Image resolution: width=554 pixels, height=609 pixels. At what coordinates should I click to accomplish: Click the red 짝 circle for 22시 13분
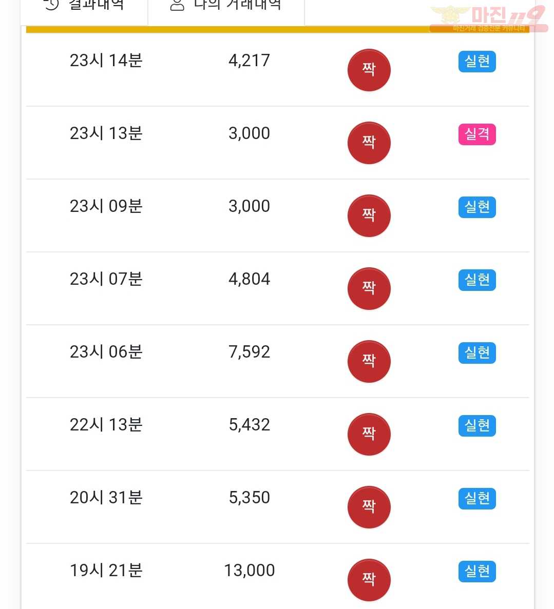[369, 434]
